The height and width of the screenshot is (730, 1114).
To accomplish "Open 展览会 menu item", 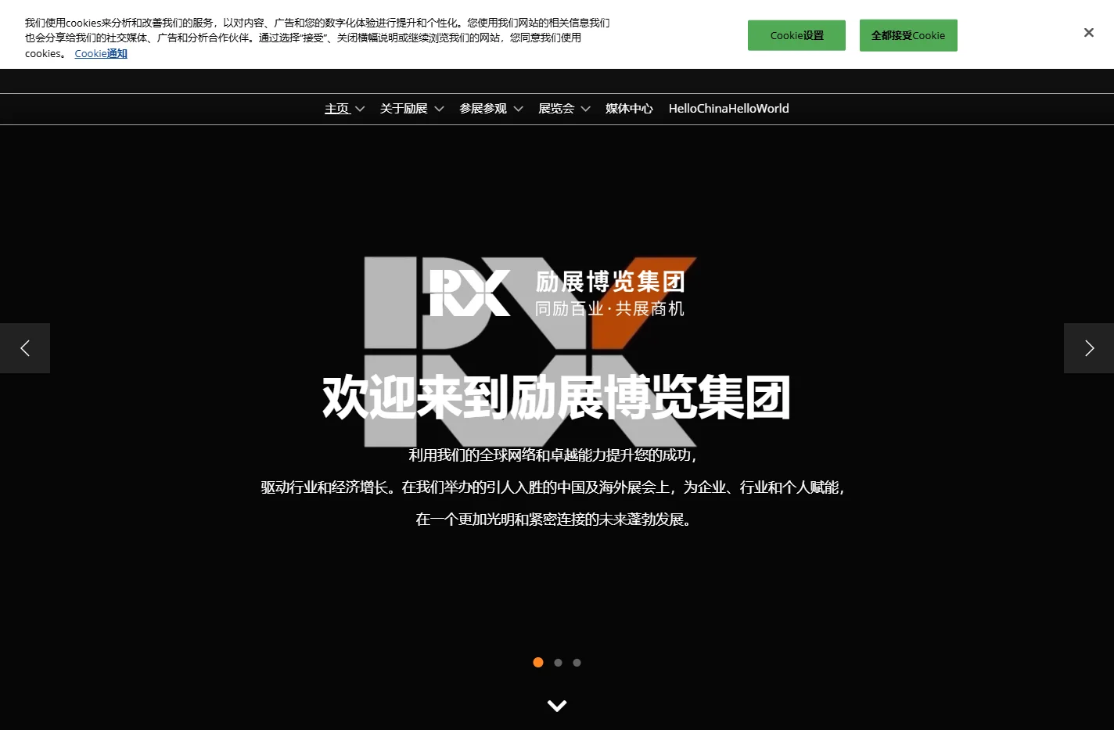I will [556, 109].
